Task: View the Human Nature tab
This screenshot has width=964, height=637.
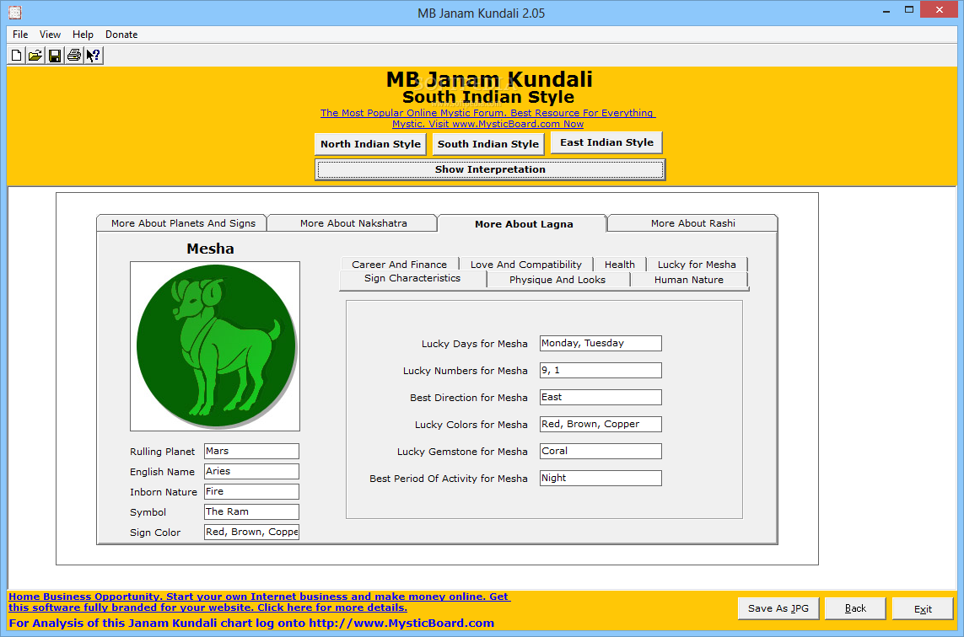Action: click(688, 280)
